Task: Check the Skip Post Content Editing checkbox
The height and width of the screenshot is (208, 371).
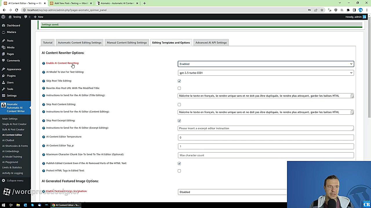Action: 179,105
